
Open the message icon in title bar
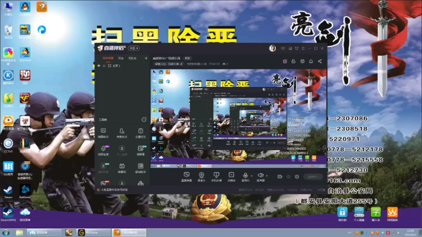click(x=283, y=48)
